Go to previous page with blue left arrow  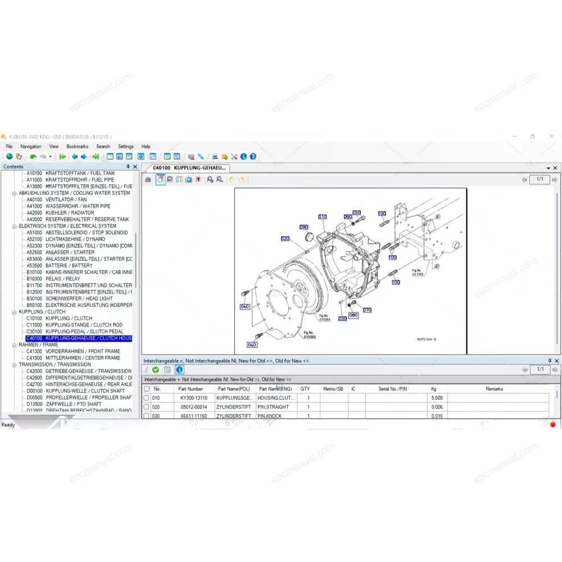click(x=75, y=156)
